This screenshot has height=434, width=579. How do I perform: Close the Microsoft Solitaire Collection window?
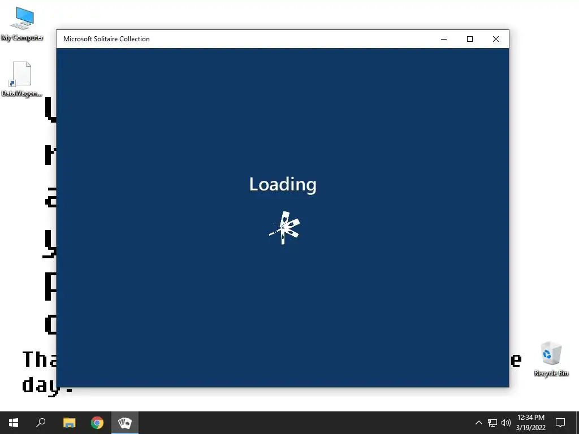(496, 39)
